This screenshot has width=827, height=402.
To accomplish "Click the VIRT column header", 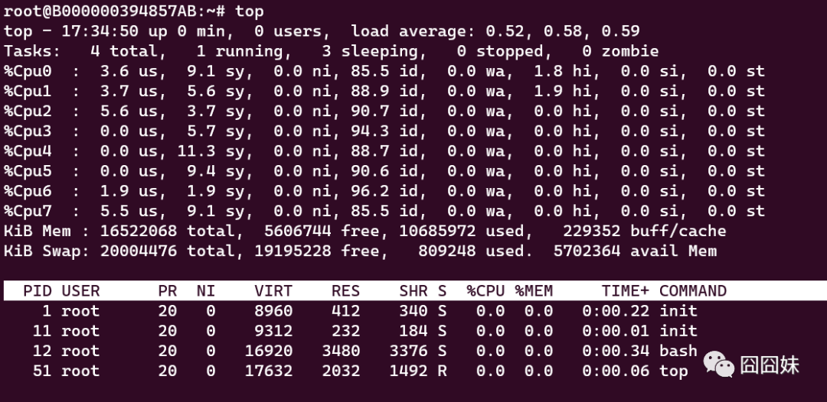I will tap(273, 291).
